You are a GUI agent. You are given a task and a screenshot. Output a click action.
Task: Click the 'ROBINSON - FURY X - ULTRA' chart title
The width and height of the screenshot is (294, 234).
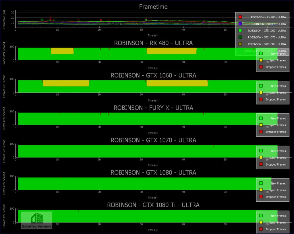(x=153, y=108)
